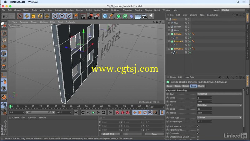
Task: Click Phong Angle value field
Action: pos(204,122)
